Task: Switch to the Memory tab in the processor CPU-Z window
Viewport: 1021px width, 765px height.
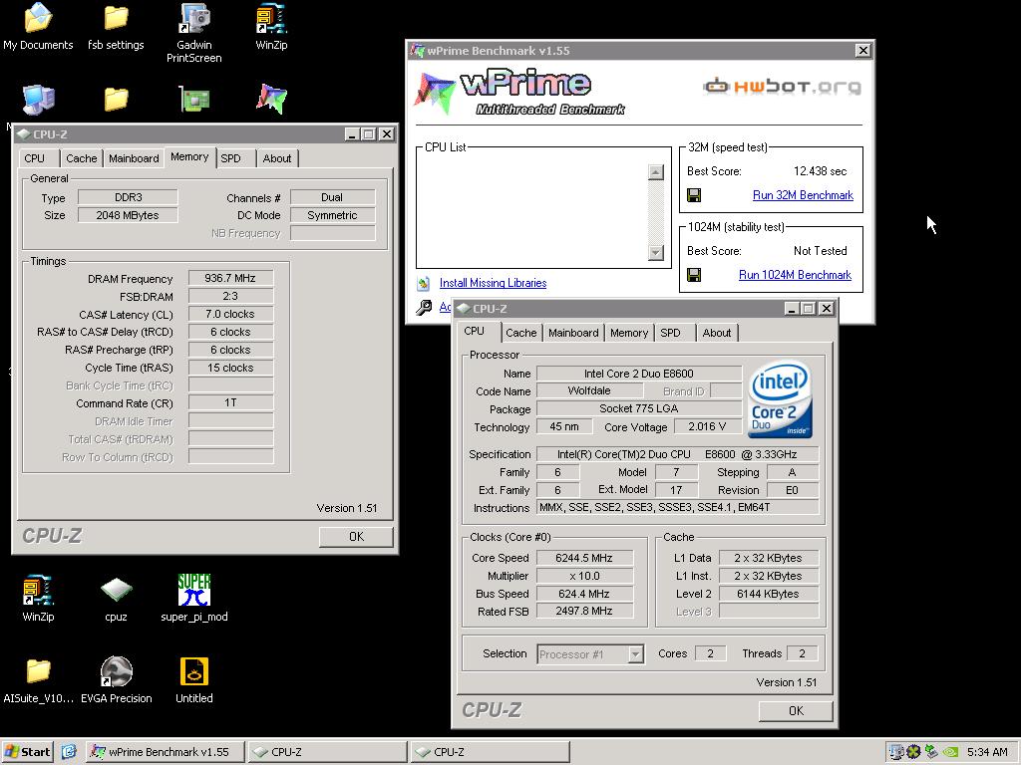Action: (629, 333)
